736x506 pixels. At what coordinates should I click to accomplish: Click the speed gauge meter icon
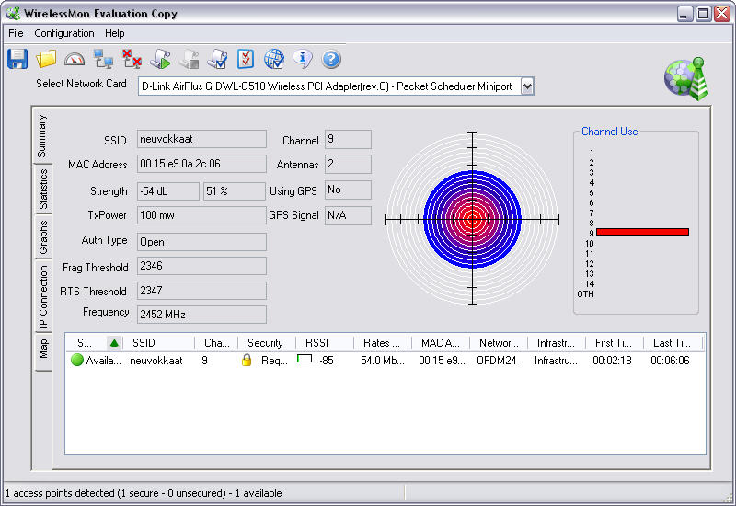[x=75, y=59]
